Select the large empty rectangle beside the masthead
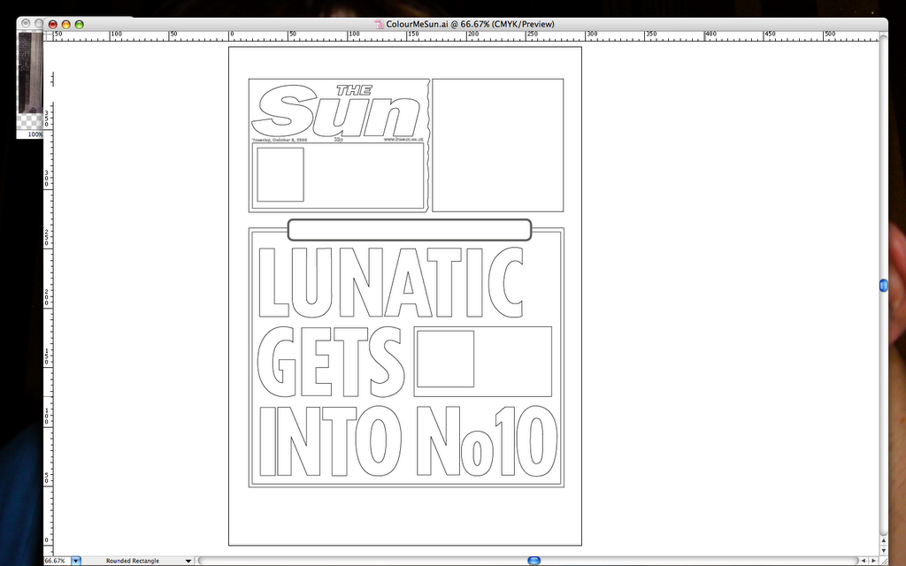 coord(498,146)
